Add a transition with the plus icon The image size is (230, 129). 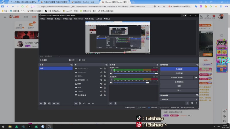187,103
